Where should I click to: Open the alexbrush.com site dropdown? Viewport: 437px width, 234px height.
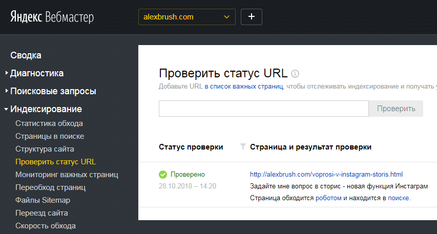click(x=186, y=17)
